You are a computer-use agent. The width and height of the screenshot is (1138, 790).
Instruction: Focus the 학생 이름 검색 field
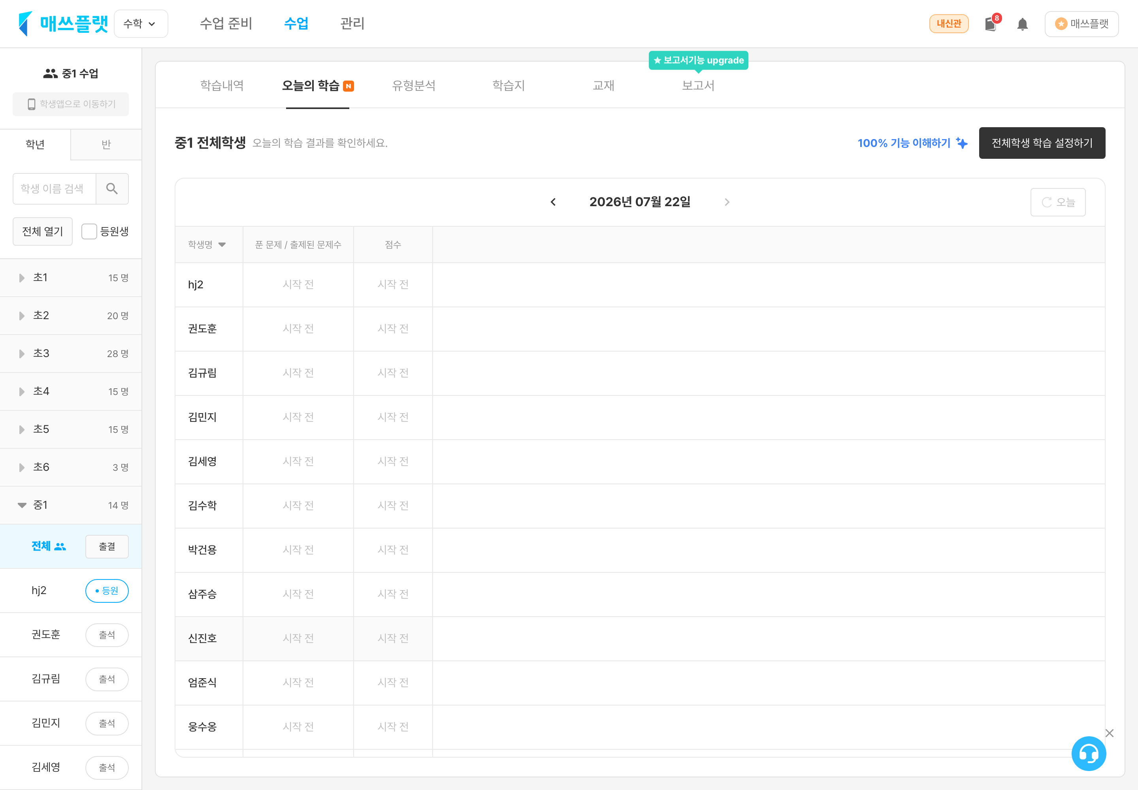coord(55,188)
